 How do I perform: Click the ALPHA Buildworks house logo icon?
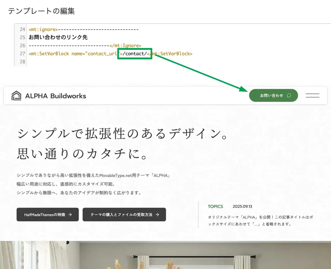point(16,96)
